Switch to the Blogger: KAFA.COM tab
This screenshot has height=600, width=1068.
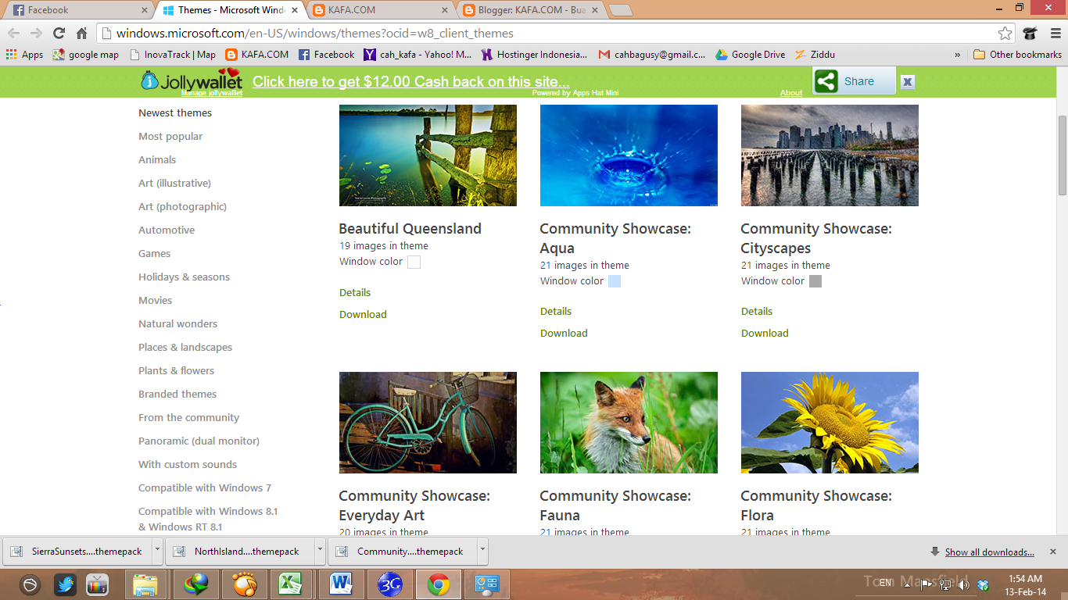coord(532,10)
